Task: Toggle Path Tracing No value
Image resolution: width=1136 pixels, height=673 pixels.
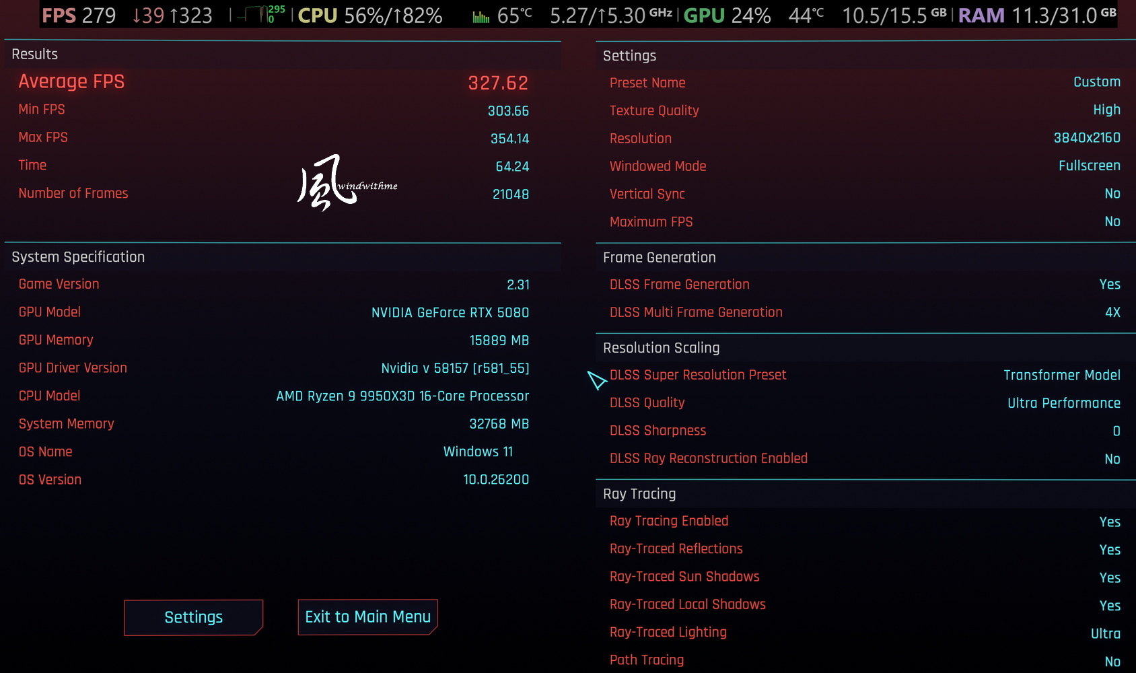Action: tap(1112, 662)
